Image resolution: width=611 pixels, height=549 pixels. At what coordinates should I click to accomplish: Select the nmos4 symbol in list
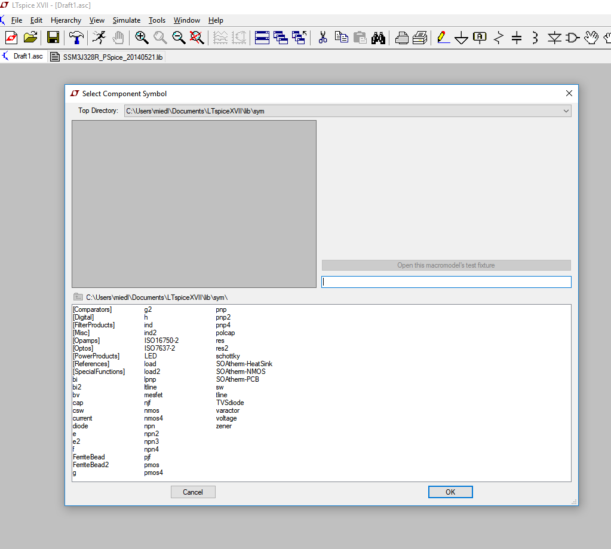pos(153,418)
